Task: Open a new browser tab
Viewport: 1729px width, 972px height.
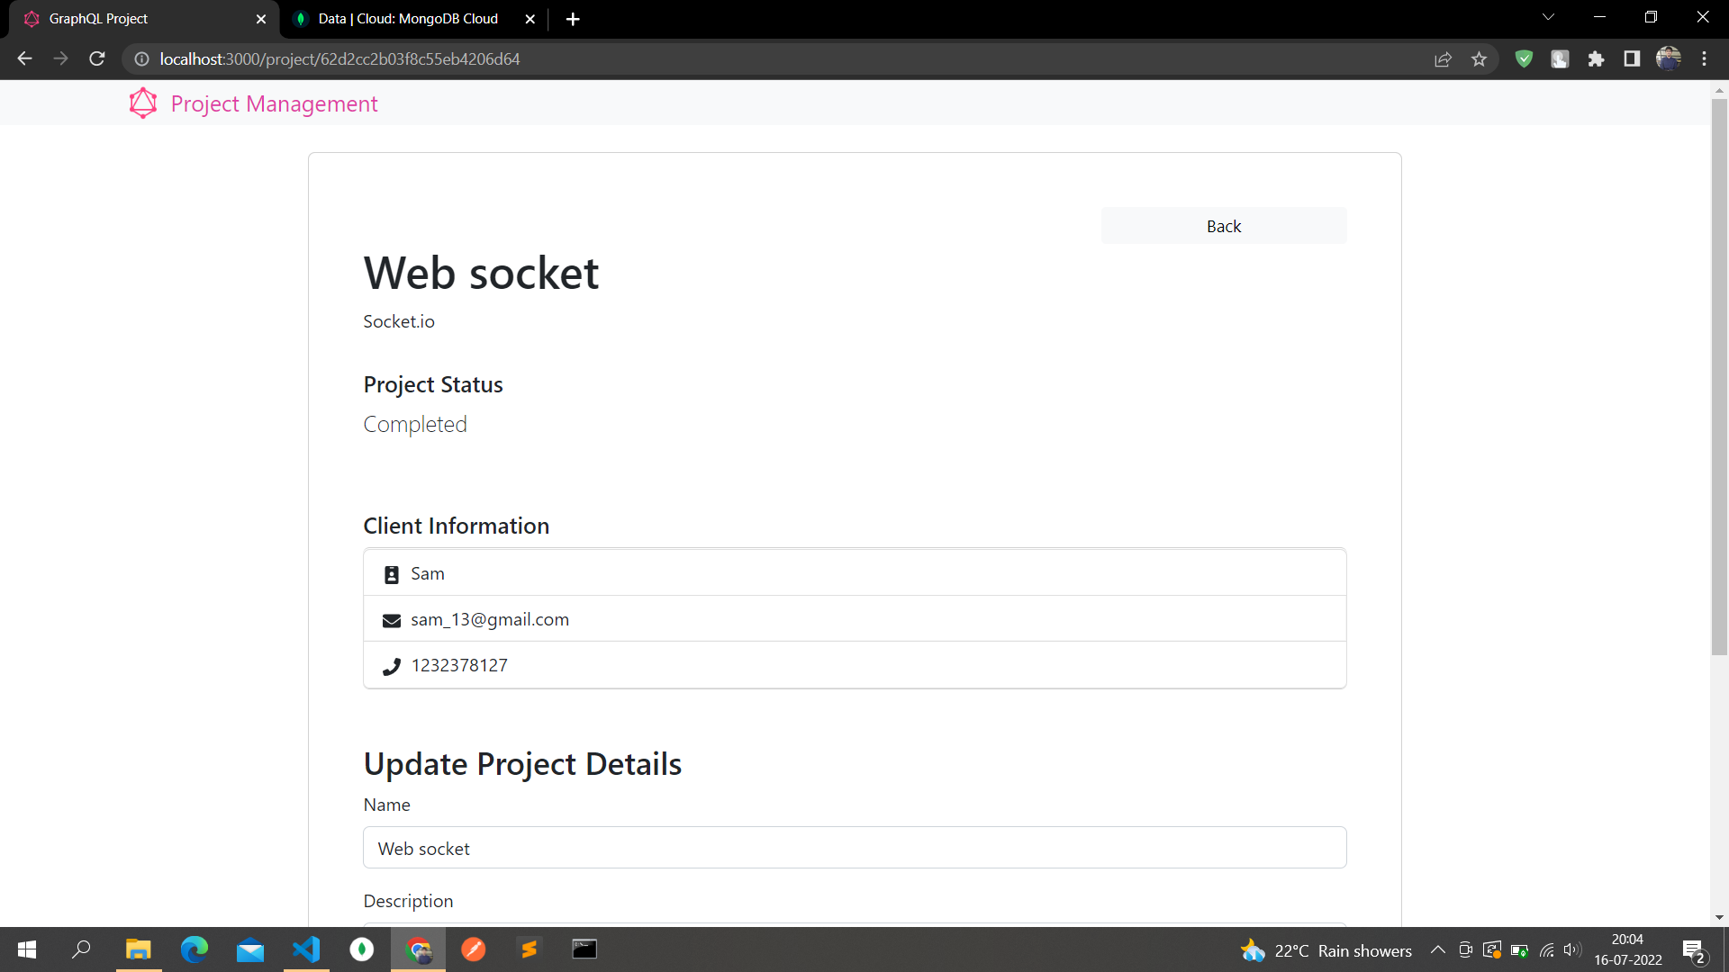Action: pyautogui.click(x=573, y=19)
